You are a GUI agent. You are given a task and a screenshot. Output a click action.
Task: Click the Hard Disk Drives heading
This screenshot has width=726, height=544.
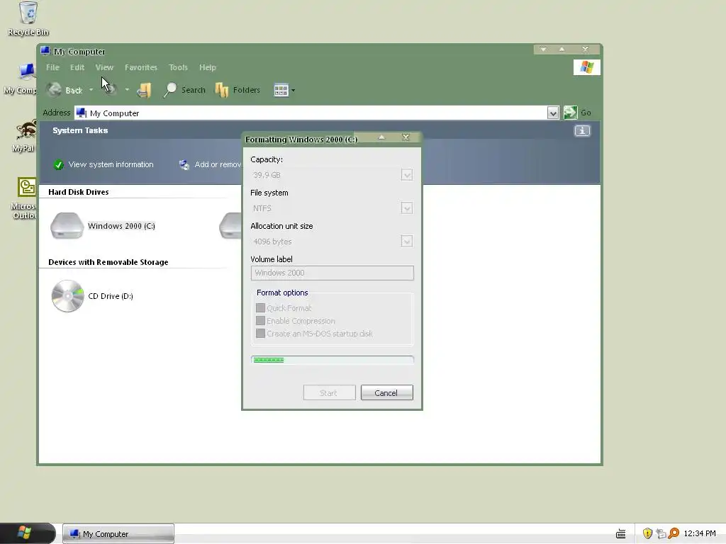(79, 192)
